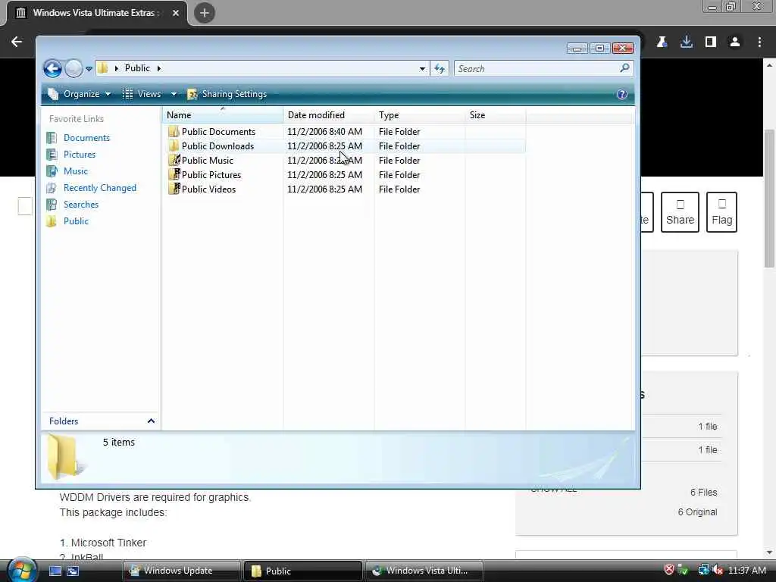Click date 11/2/2006 8:40 AM cell
The image size is (776, 582).
[324, 132]
